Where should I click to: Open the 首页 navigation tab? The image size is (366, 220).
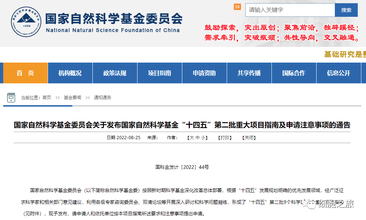click(24, 73)
